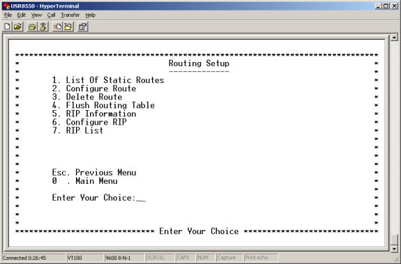Click the Call (phone) toolbar icon

[x=32, y=26]
